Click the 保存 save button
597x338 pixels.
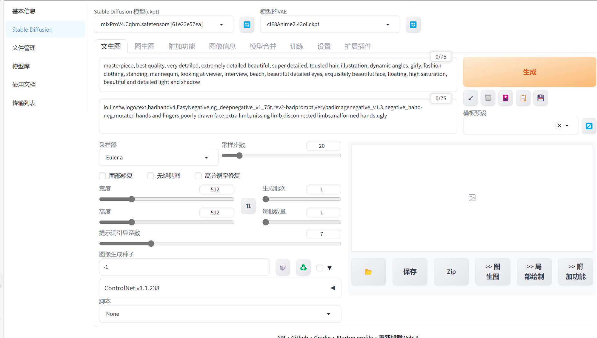[410, 271]
